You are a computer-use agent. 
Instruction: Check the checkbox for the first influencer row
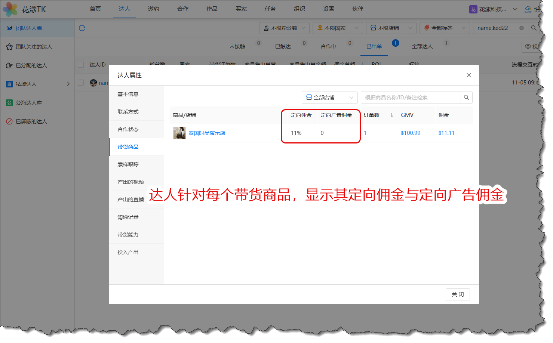[81, 83]
